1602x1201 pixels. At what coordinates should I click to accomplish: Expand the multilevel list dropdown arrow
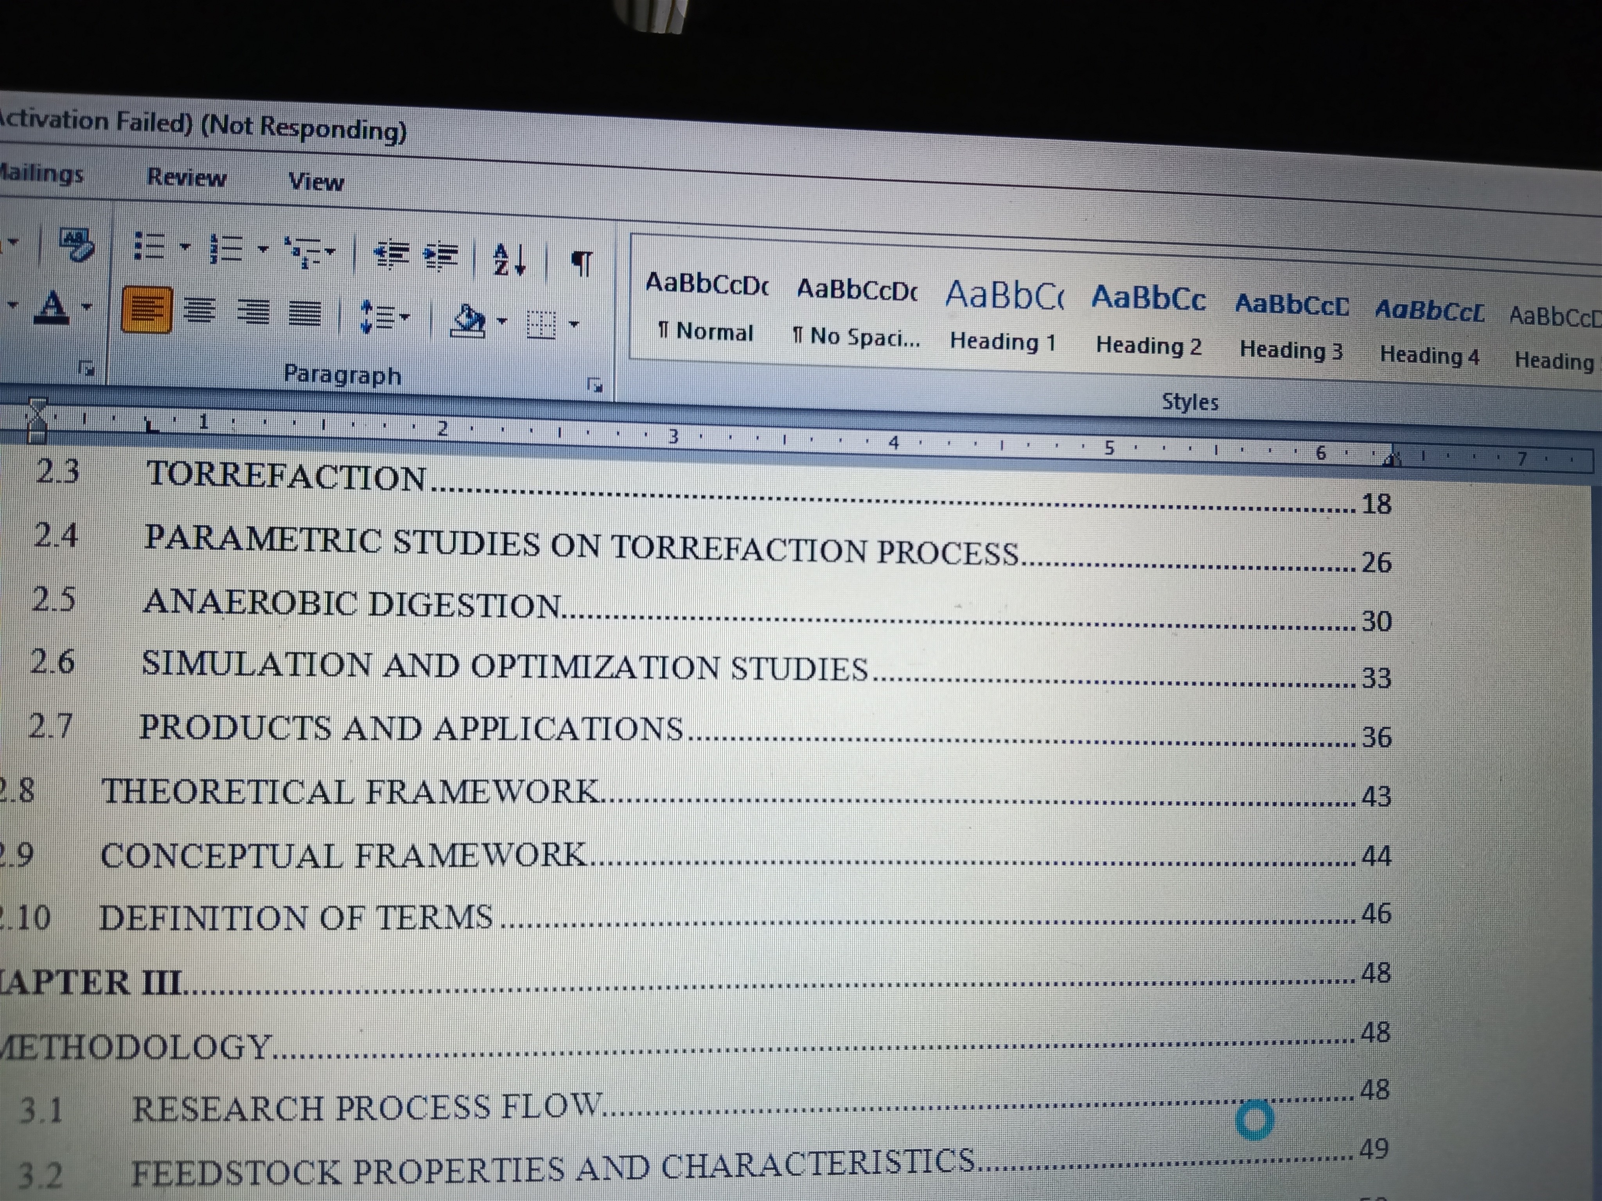(x=330, y=253)
